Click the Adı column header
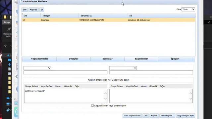The width and height of the screenshot is (212, 119). click(x=161, y=16)
